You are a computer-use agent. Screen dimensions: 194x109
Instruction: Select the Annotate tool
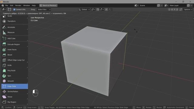pyautogui.click(x=15, y=27)
